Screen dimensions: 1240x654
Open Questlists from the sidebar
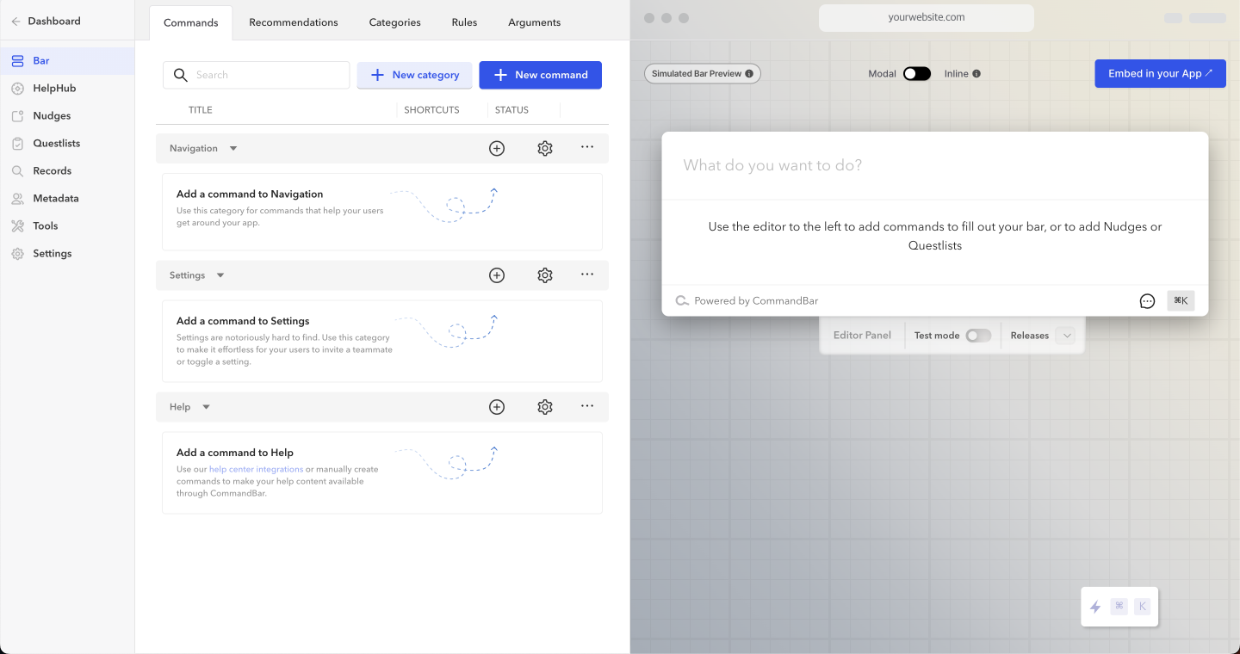[x=56, y=143]
